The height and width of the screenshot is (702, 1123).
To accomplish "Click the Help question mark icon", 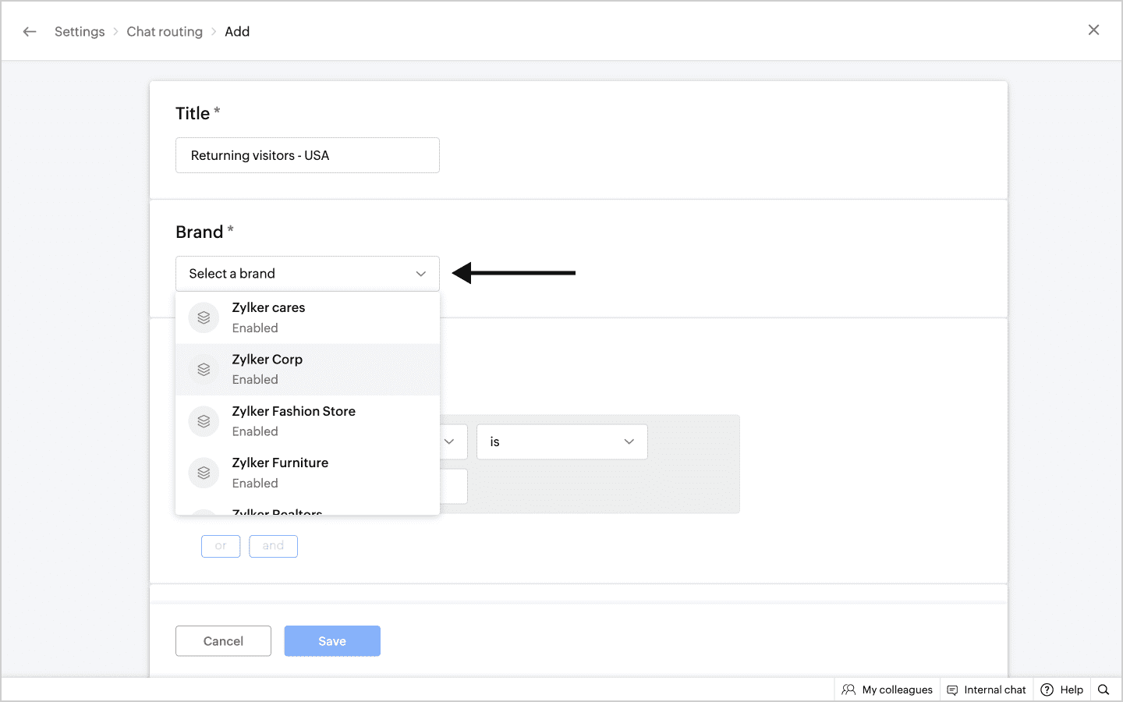I will pyautogui.click(x=1047, y=690).
